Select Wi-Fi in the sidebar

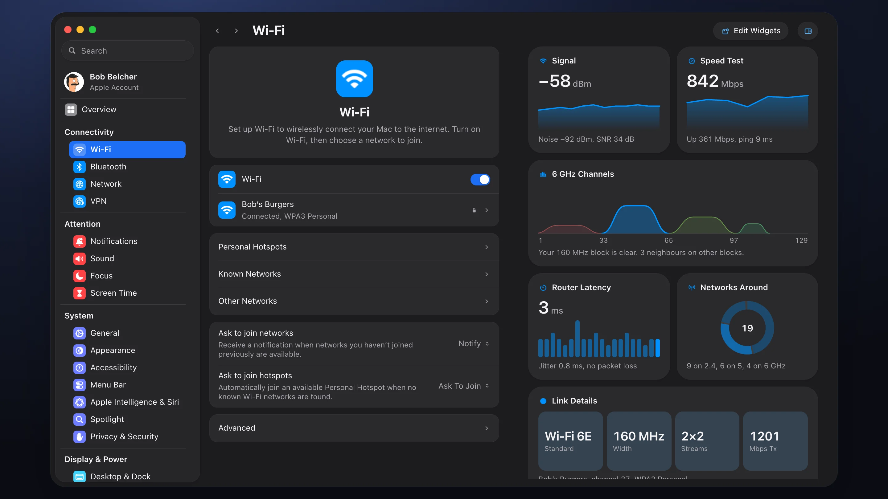click(x=127, y=149)
